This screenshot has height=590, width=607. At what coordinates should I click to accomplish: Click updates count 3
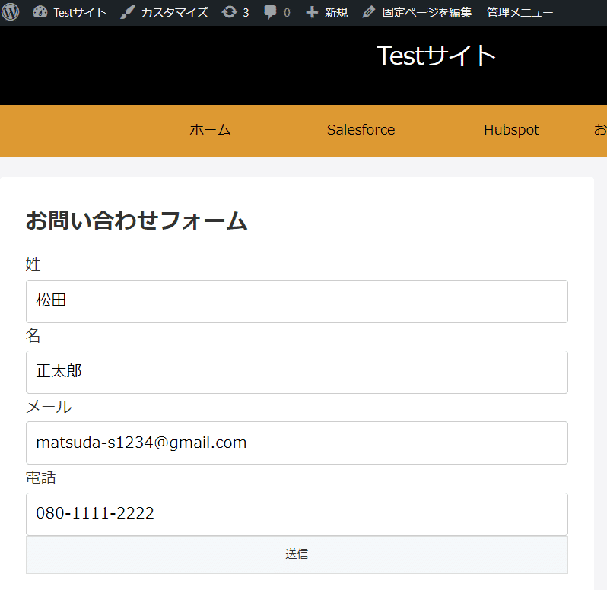tap(246, 13)
